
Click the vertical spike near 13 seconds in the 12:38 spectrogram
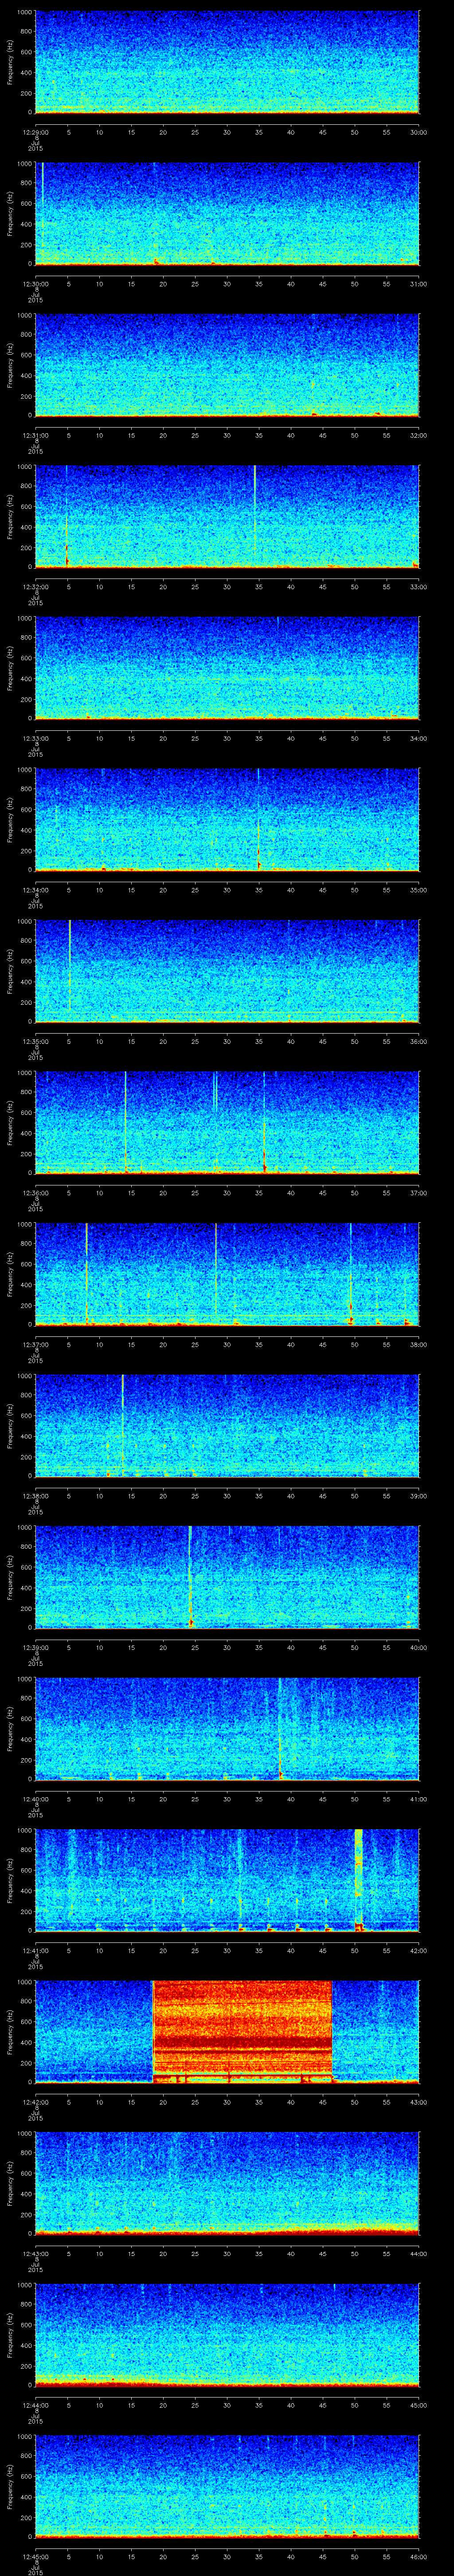[x=122, y=1422]
